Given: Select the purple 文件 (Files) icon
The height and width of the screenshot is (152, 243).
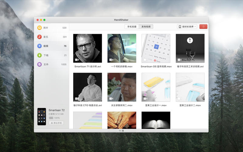Looking at the screenshot, I should point(39,64).
